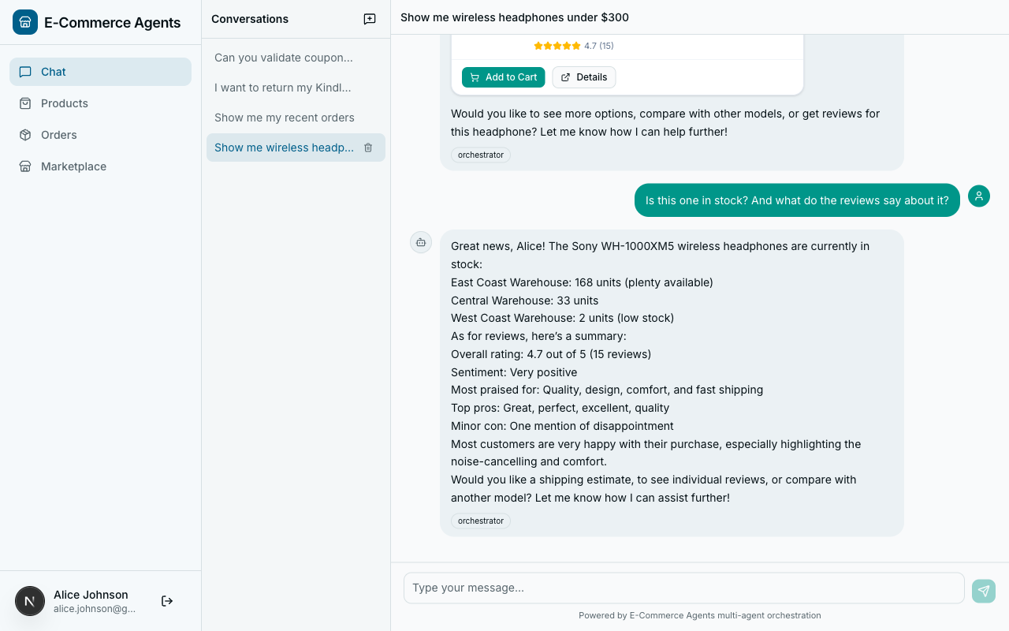Open the "Can you validate coupon..." conversation
The height and width of the screenshot is (631, 1009).
tap(284, 57)
